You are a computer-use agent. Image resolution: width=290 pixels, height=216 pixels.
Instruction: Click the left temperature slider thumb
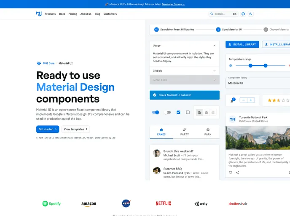[x=250, y=65]
